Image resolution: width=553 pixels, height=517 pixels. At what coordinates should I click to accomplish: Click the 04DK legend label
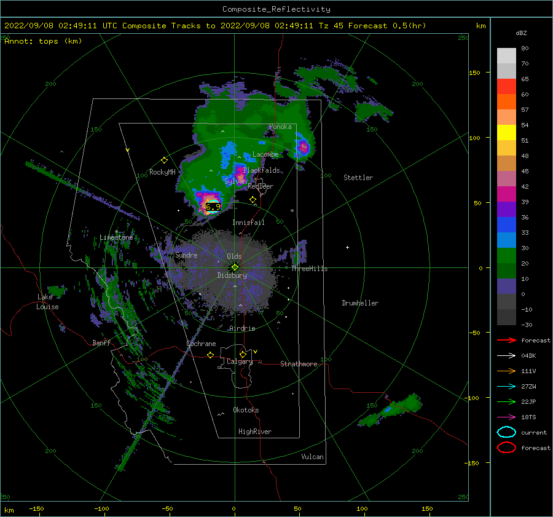tap(528, 355)
